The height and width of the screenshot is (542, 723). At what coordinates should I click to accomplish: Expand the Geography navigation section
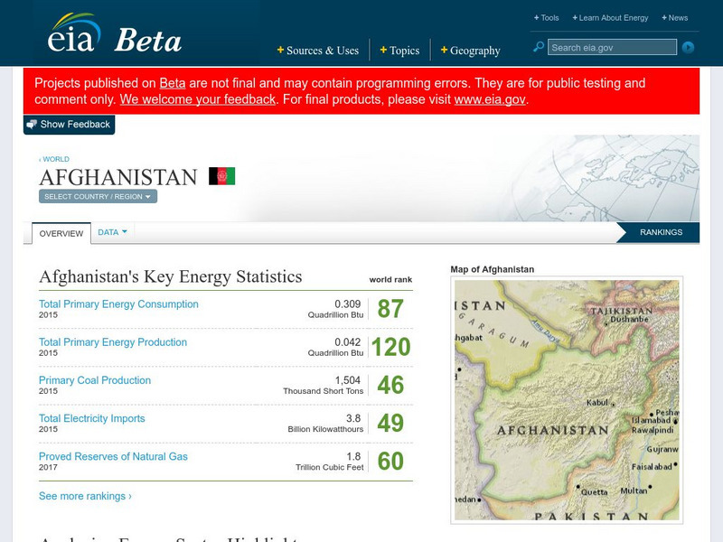pyautogui.click(x=471, y=51)
